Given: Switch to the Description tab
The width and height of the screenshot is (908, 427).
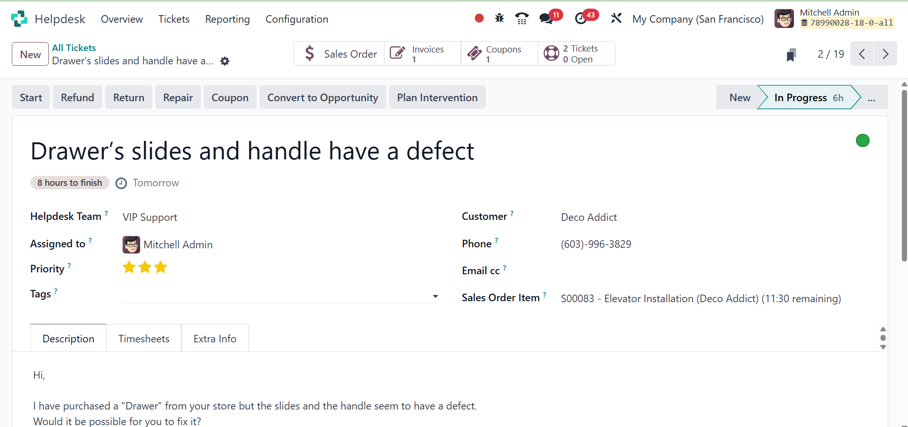Looking at the screenshot, I should pos(68,338).
